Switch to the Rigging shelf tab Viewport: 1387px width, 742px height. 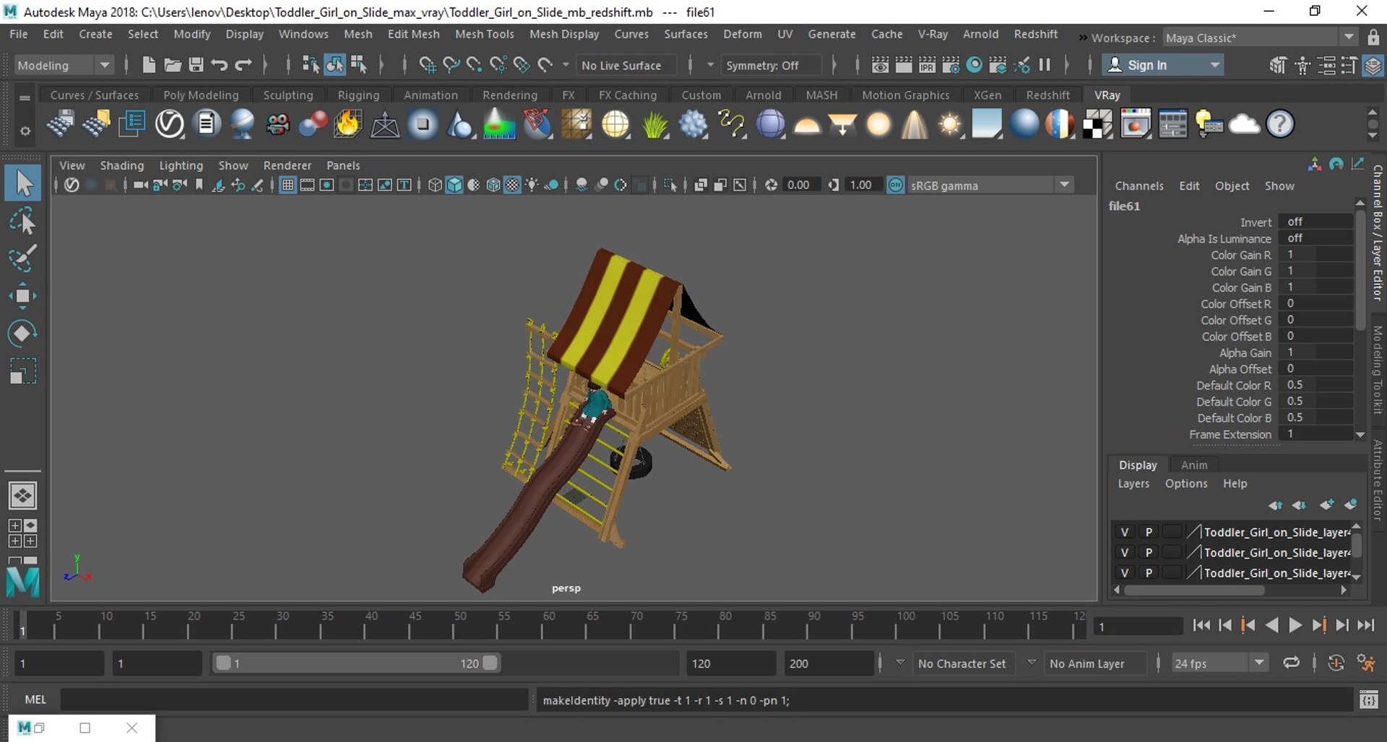(358, 95)
